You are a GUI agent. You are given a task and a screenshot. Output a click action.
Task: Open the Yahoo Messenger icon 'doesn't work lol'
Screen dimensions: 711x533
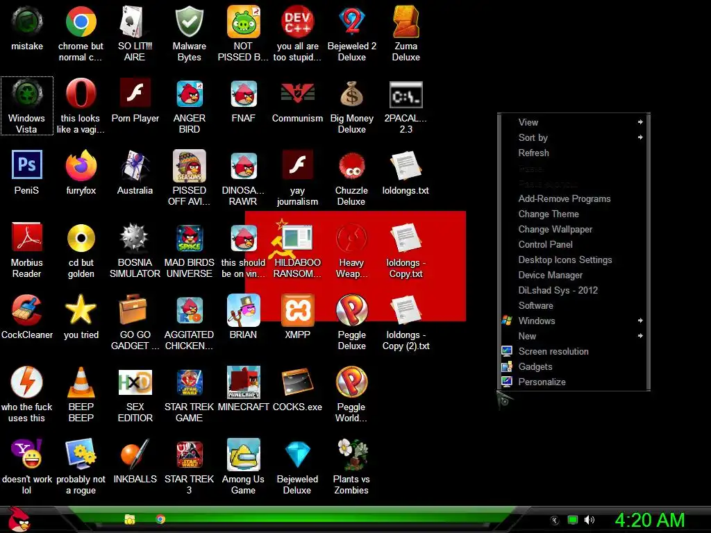point(27,454)
